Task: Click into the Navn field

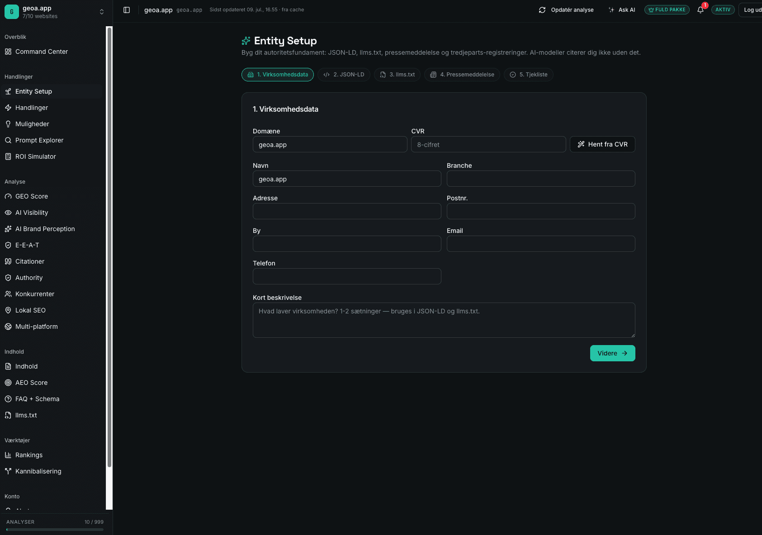Action: [x=347, y=179]
